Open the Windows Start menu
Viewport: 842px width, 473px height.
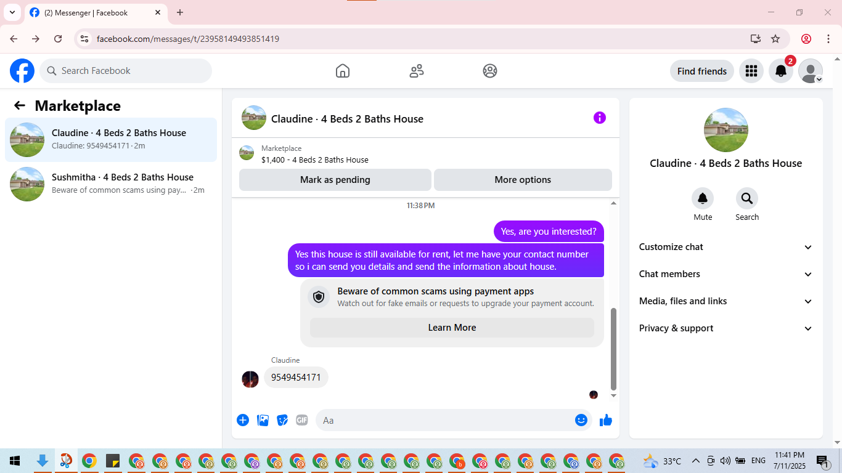point(15,461)
